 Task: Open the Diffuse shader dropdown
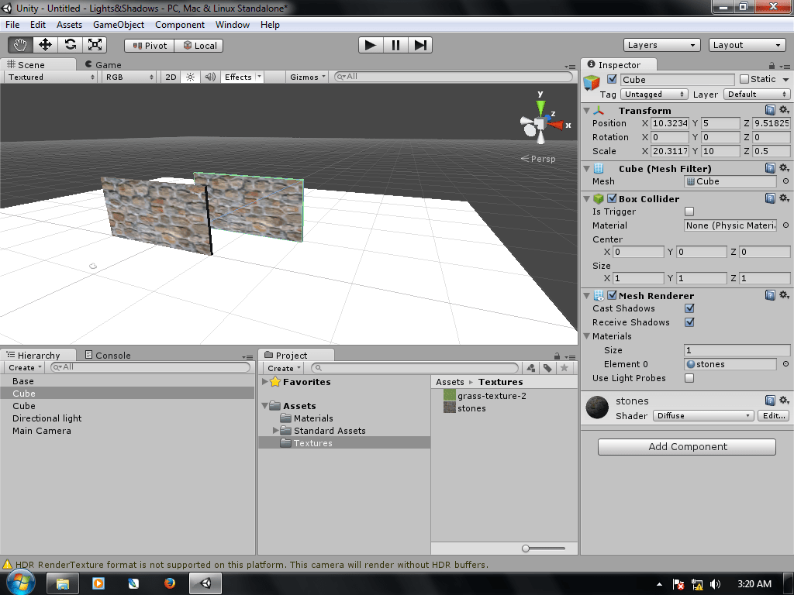pyautogui.click(x=703, y=416)
